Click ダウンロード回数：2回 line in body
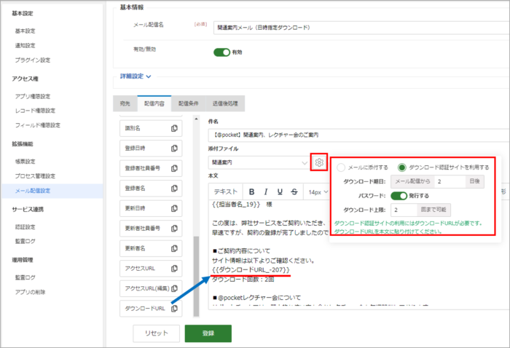The height and width of the screenshot is (348, 510). click(x=243, y=280)
